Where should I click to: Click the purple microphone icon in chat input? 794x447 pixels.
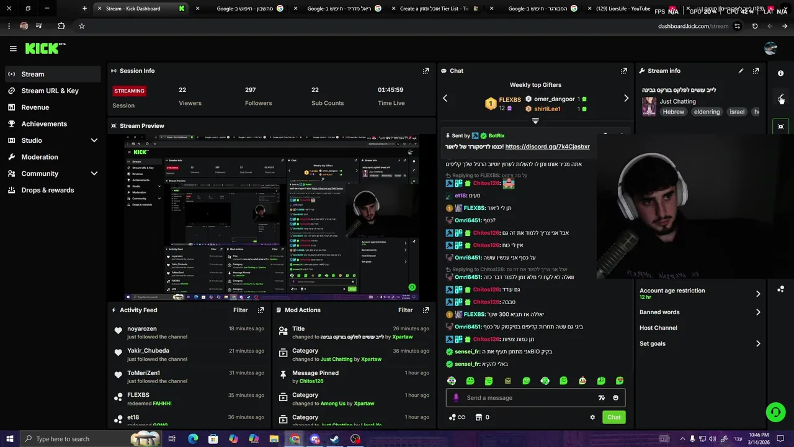[456, 398]
